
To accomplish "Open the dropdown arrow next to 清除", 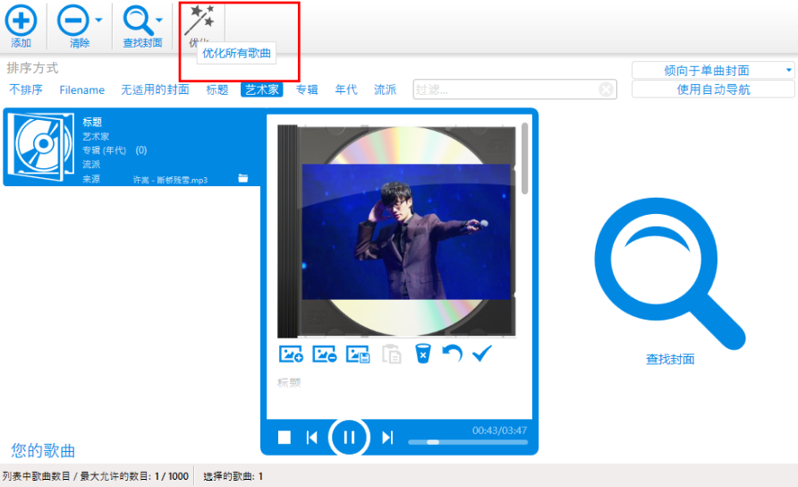I will coord(98,21).
